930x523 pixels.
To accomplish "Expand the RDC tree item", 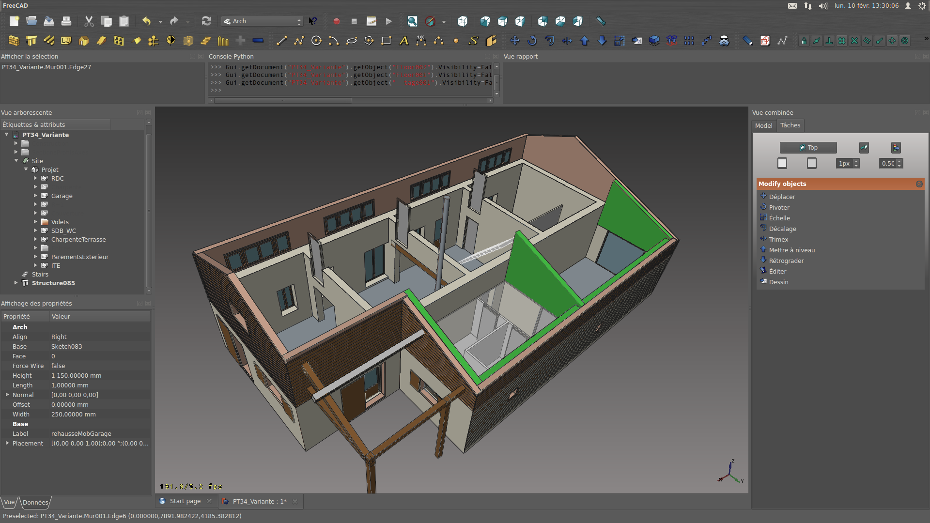I will (x=35, y=178).
